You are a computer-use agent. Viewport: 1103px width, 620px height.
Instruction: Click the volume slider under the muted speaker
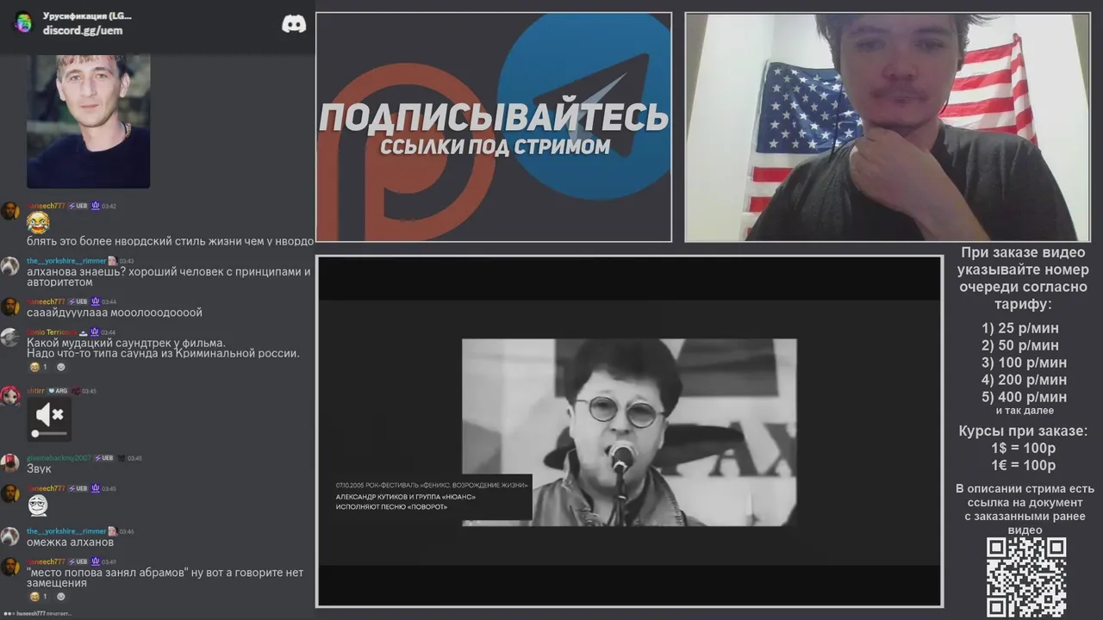49,433
